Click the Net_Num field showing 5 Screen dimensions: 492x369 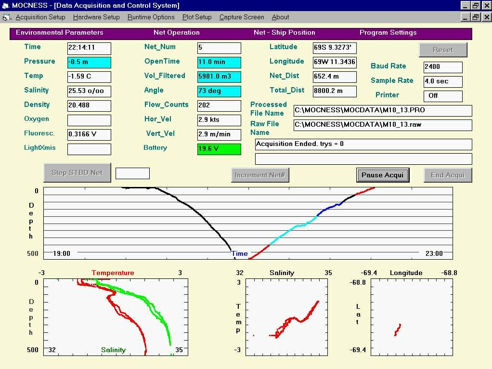220,48
